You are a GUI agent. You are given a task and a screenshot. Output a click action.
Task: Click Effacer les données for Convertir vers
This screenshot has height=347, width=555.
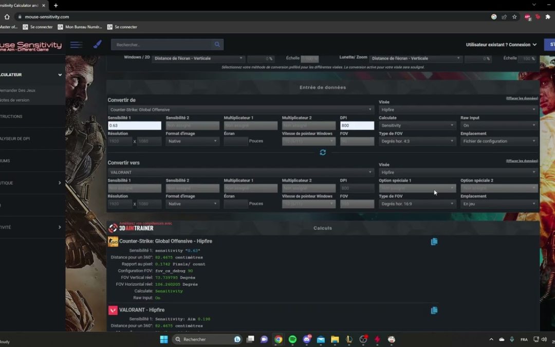click(x=522, y=161)
